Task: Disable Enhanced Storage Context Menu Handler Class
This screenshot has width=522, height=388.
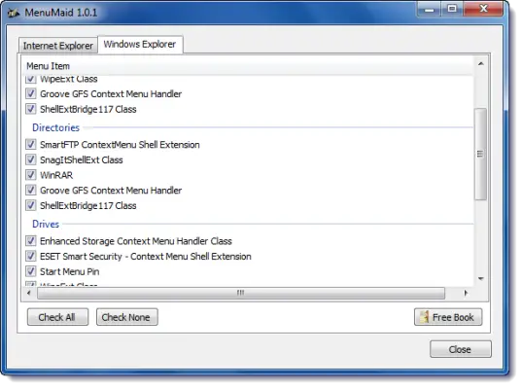Action: point(31,241)
